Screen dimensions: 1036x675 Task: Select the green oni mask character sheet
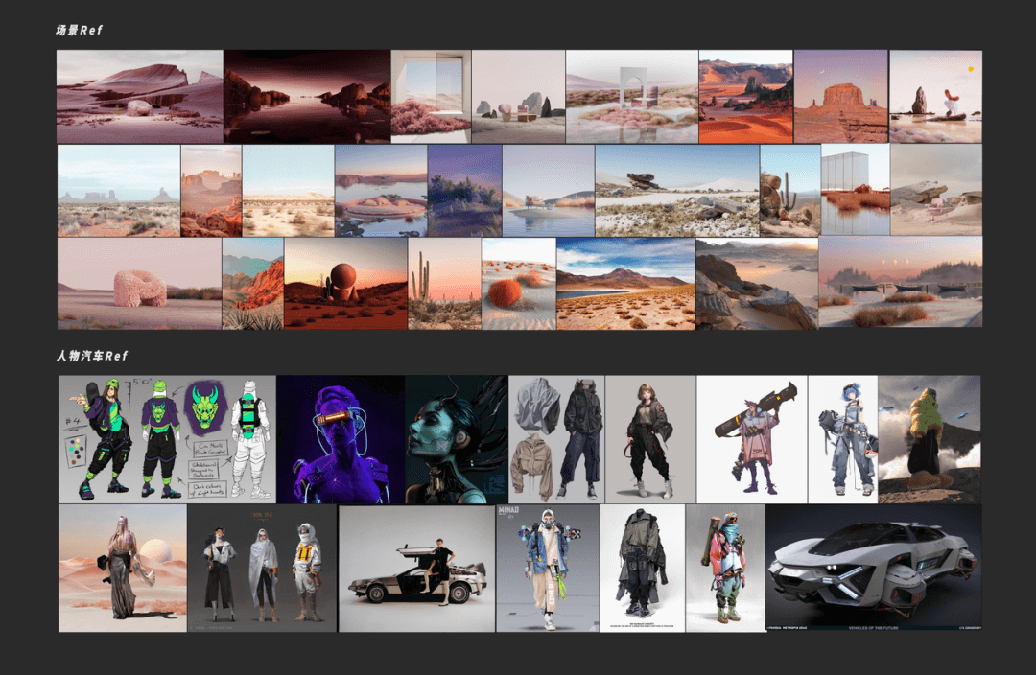point(167,439)
